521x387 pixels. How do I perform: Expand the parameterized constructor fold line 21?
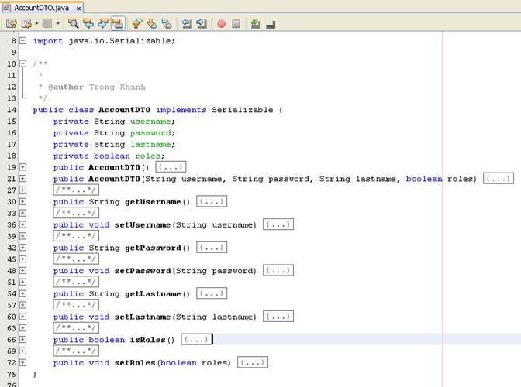(x=22, y=179)
